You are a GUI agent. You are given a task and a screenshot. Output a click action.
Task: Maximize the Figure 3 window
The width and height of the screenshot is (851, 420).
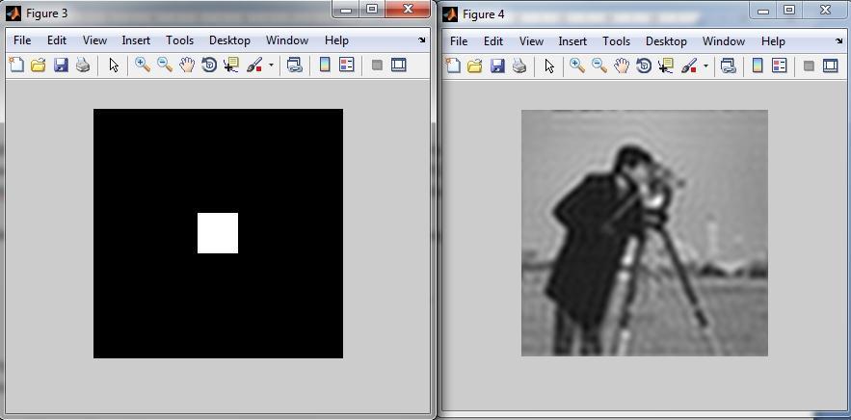(372, 10)
